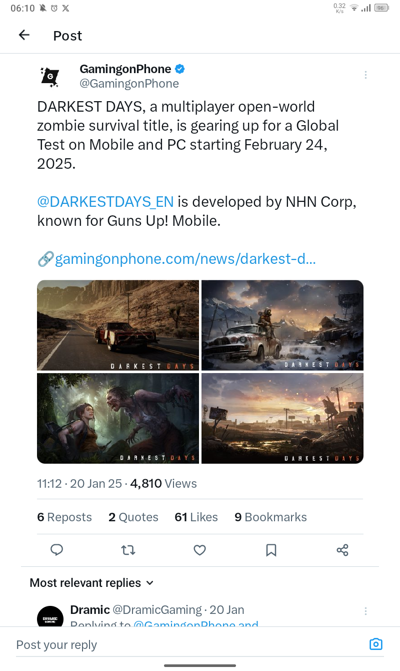
Task: Open the 61 Likes list
Action: (x=196, y=517)
